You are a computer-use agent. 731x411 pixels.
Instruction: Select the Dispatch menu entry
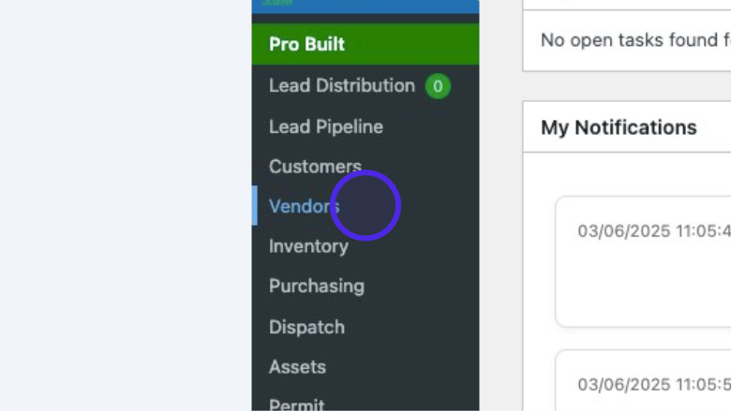pos(306,328)
